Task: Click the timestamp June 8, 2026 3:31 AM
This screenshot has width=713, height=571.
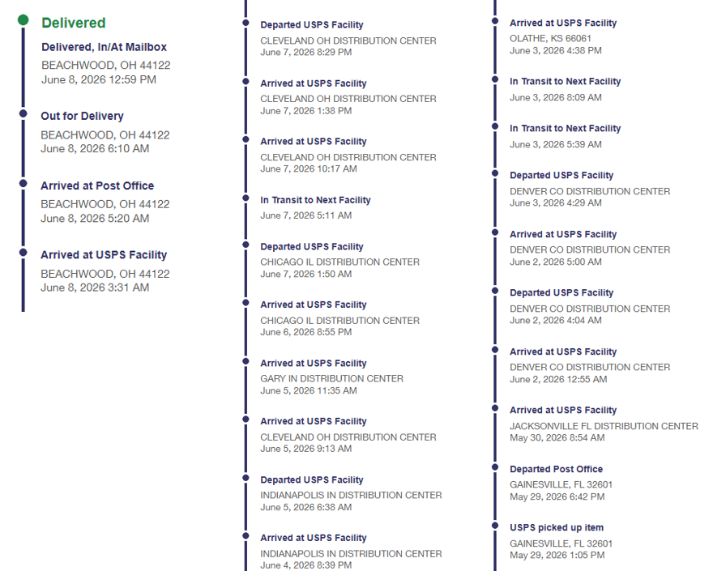Action: (x=95, y=288)
